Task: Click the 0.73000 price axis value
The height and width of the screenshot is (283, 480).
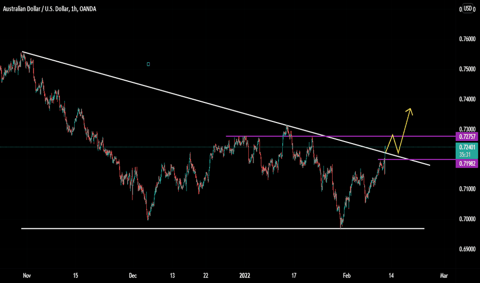Action: tap(467, 129)
